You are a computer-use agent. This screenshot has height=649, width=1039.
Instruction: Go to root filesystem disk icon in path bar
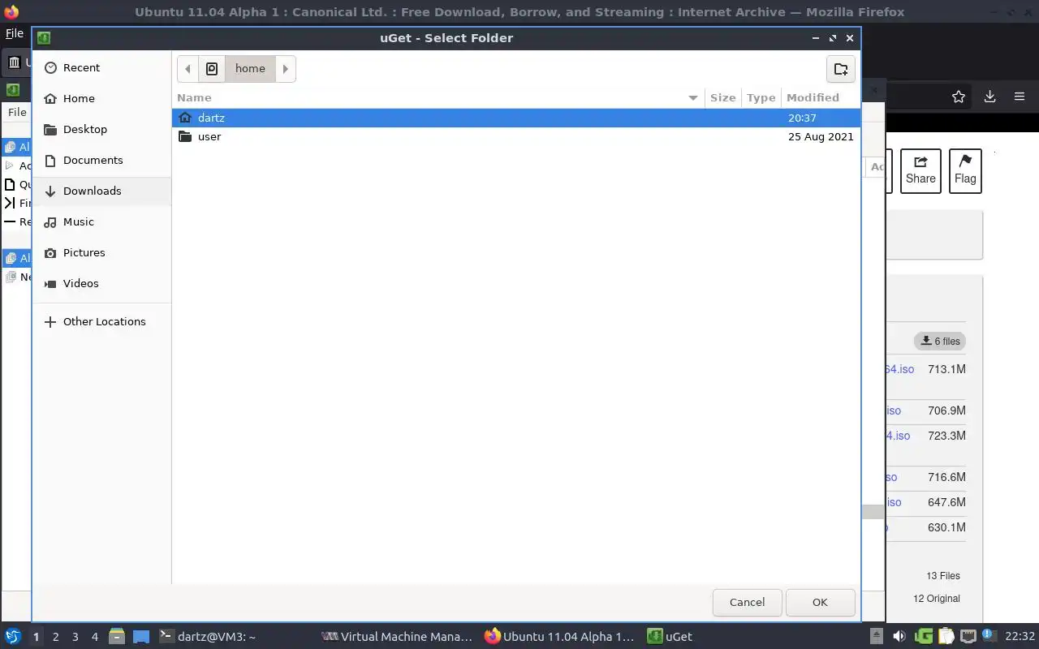point(212,69)
